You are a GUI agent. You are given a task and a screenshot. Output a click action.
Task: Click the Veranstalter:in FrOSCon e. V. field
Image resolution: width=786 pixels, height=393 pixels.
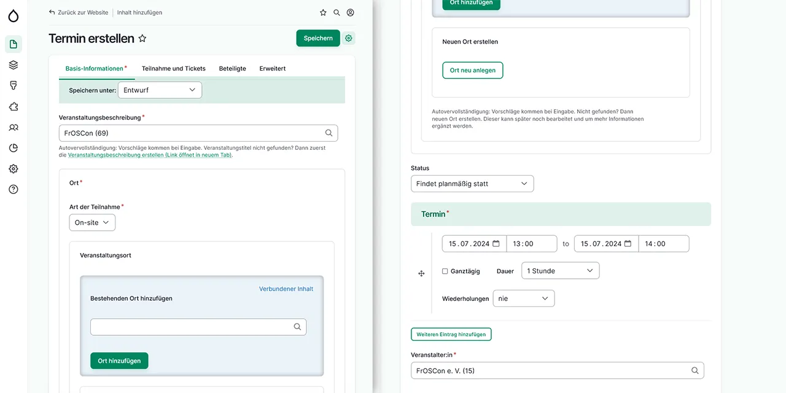(558, 370)
